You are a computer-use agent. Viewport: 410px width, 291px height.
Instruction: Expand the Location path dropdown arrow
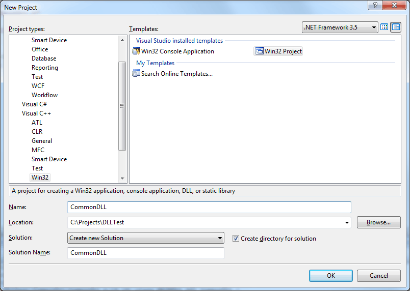click(x=347, y=223)
